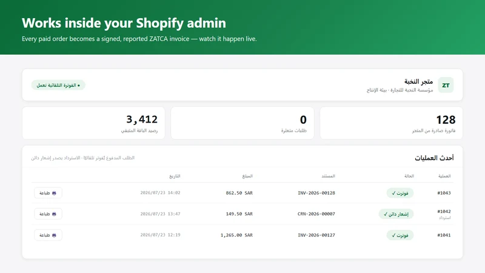Open the 0 failed orders stat card
The image size is (485, 273).
pos(242,123)
